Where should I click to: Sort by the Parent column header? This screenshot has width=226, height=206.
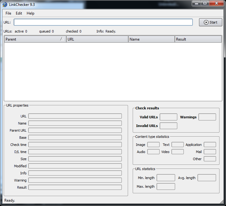[x=35, y=39]
